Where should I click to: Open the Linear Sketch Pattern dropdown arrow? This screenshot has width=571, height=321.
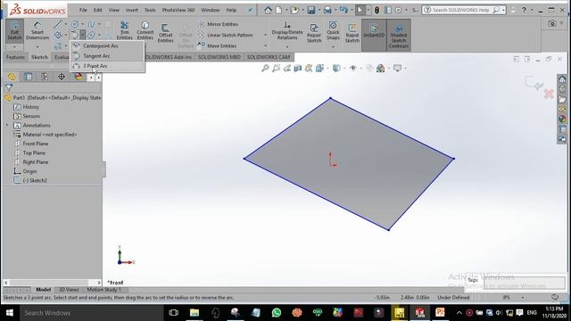click(266, 36)
